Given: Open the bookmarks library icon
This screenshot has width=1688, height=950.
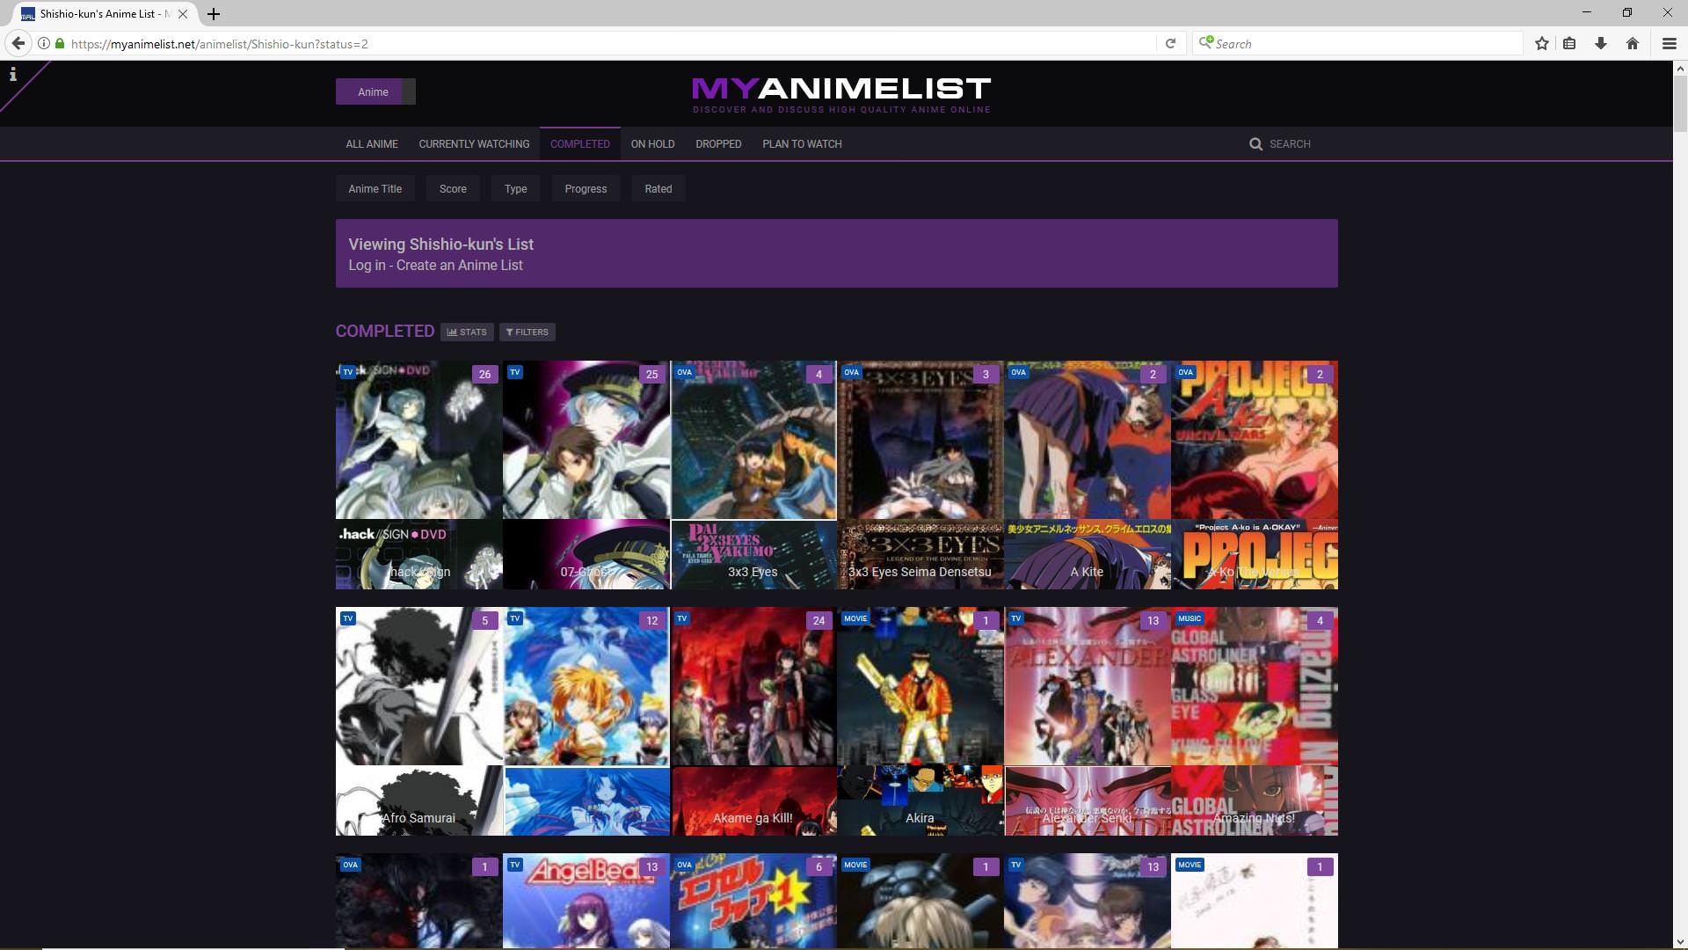Looking at the screenshot, I should tap(1569, 43).
